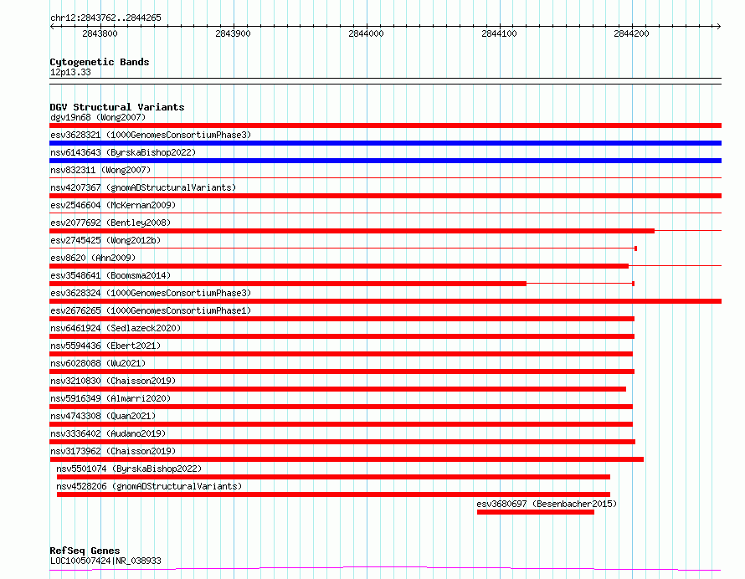Select esv2676265 (1000GenomesConsortiumPhase1) label
Viewport: 745px width, 579px height.
(x=151, y=310)
